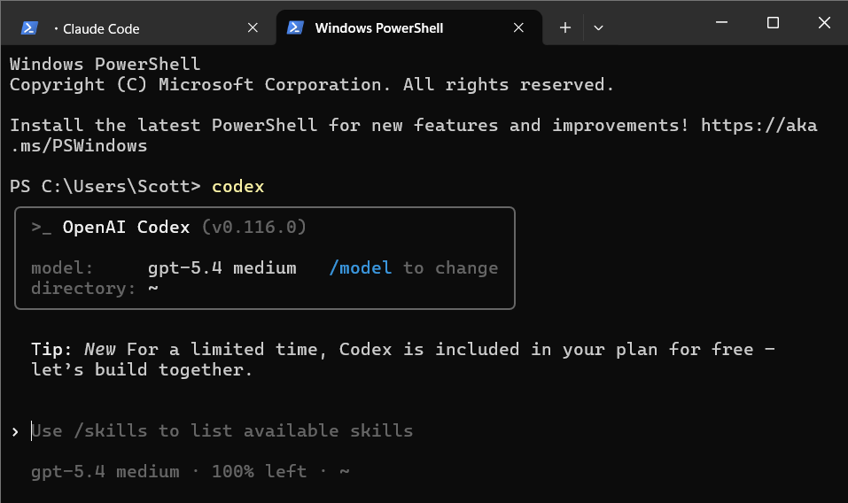Image resolution: width=848 pixels, height=503 pixels.
Task: Click the 'Tip:' label text
Action: pos(51,350)
